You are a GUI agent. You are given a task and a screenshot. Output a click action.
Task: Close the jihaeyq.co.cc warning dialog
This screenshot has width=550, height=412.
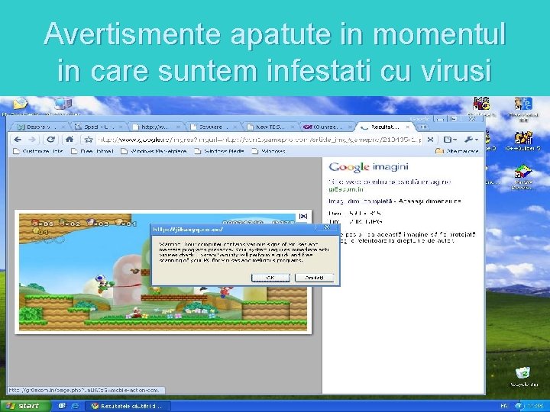(327, 227)
